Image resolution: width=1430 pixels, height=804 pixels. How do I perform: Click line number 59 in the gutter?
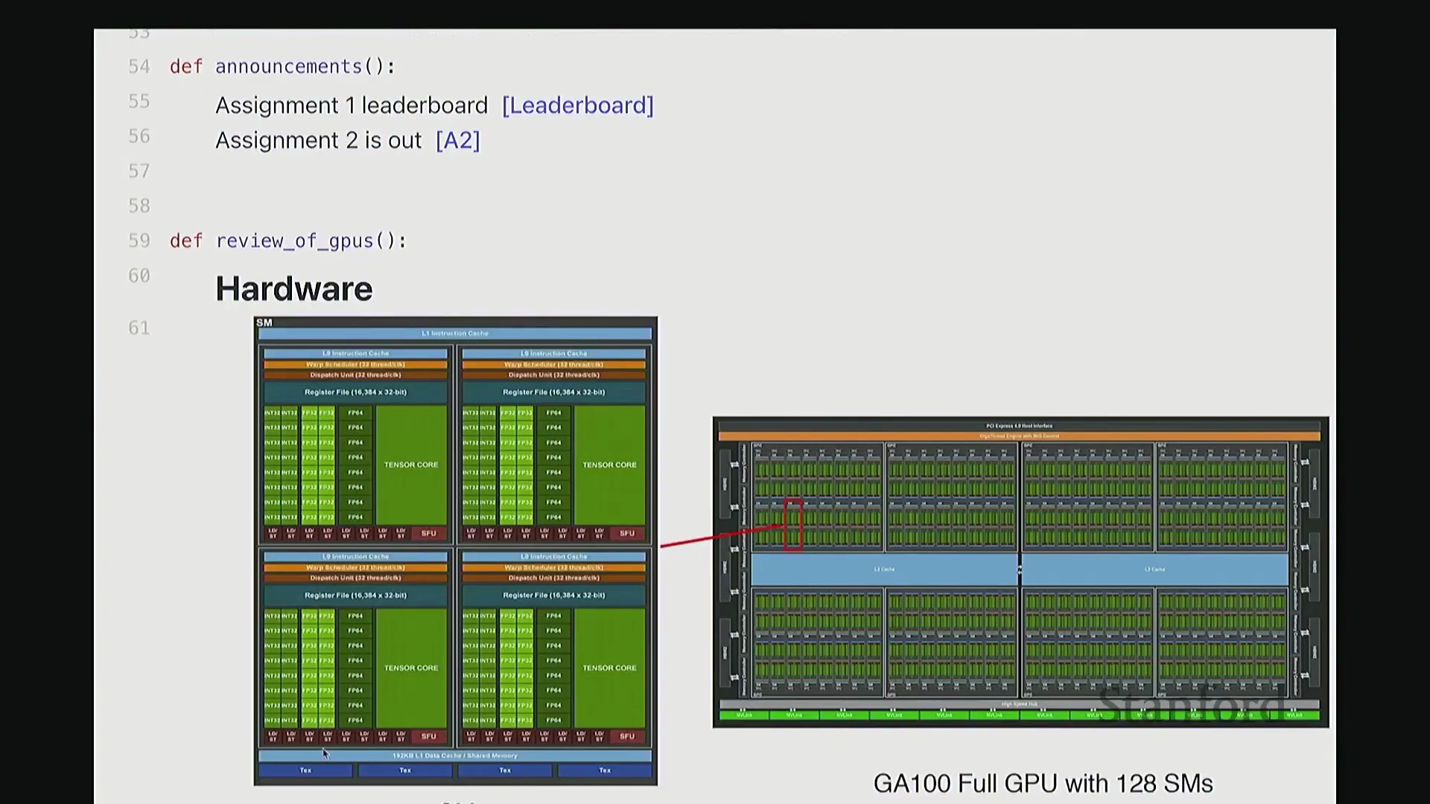139,241
